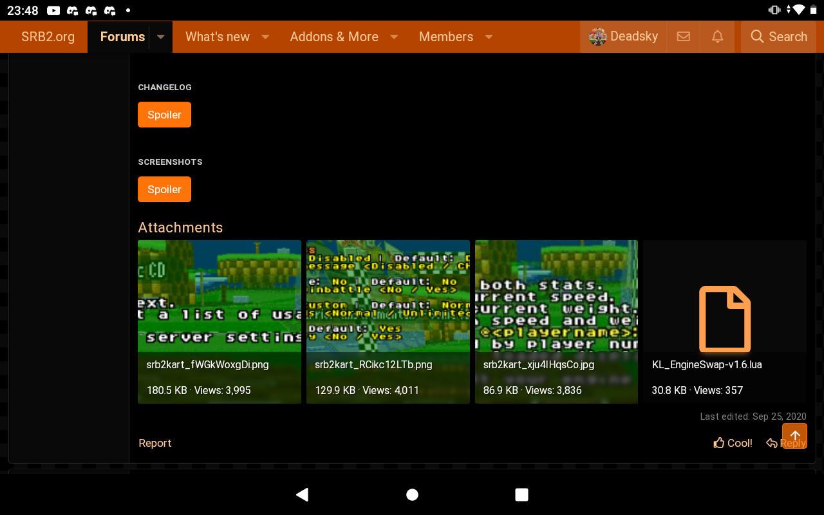
Task: Expand the Addons & More dropdown arrow
Action: 395,37
